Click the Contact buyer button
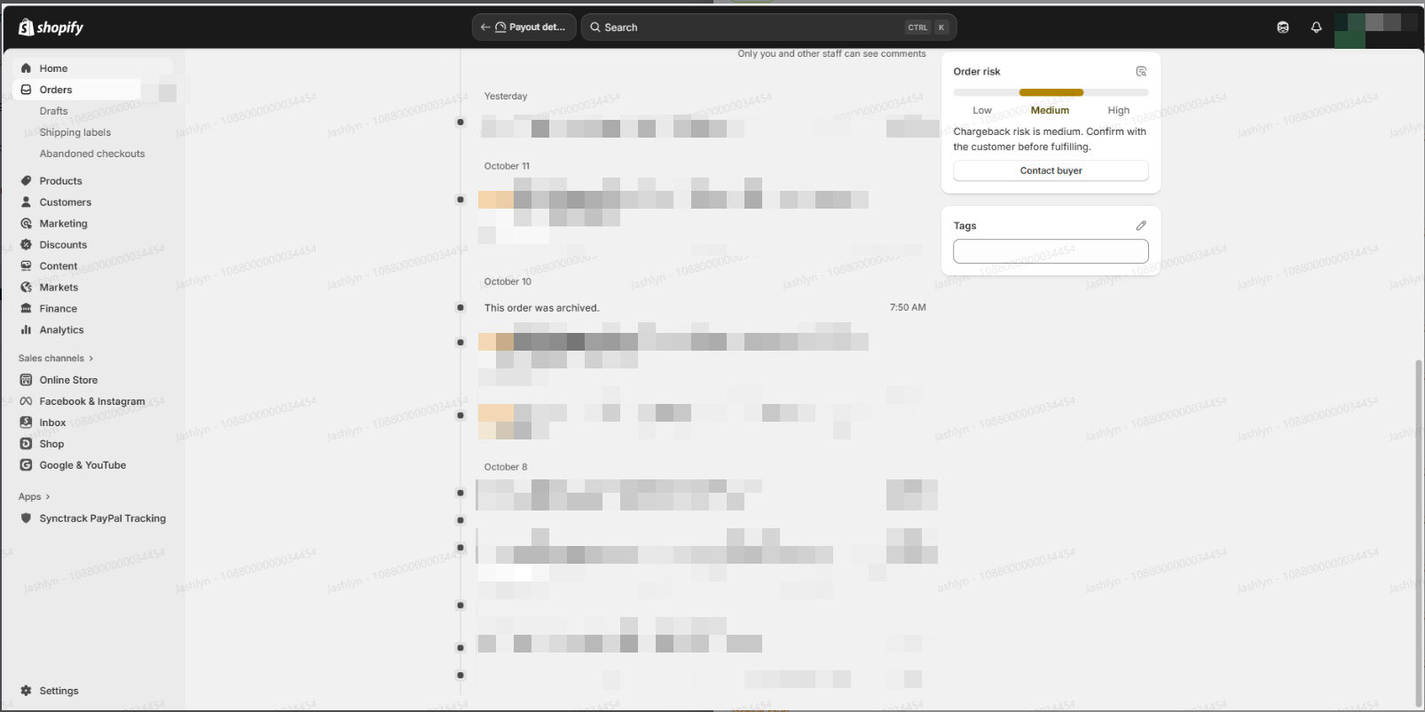Viewport: 1425px width, 712px height. 1051,170
